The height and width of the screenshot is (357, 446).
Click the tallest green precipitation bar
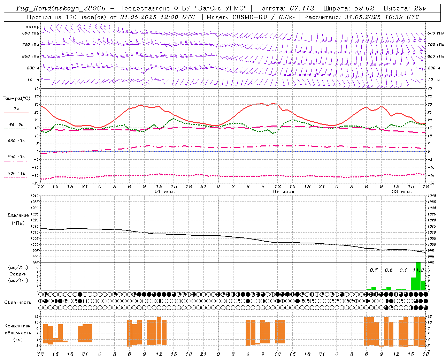(x=418, y=276)
